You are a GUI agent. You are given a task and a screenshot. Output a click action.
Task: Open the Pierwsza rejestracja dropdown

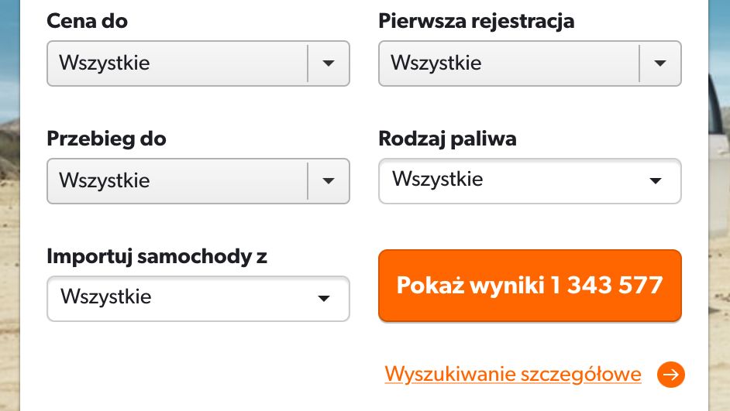(510, 63)
